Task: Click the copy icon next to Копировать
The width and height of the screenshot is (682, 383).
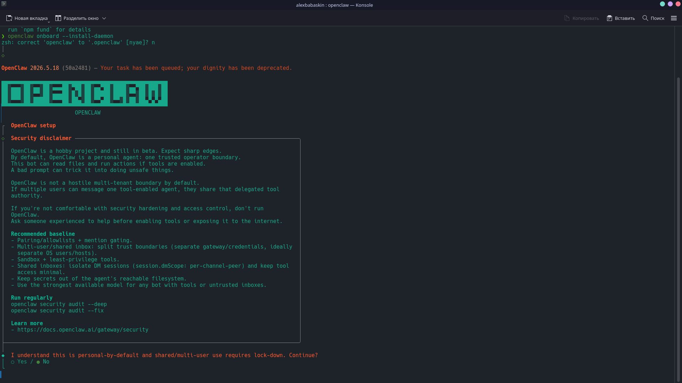Action: 567,18
